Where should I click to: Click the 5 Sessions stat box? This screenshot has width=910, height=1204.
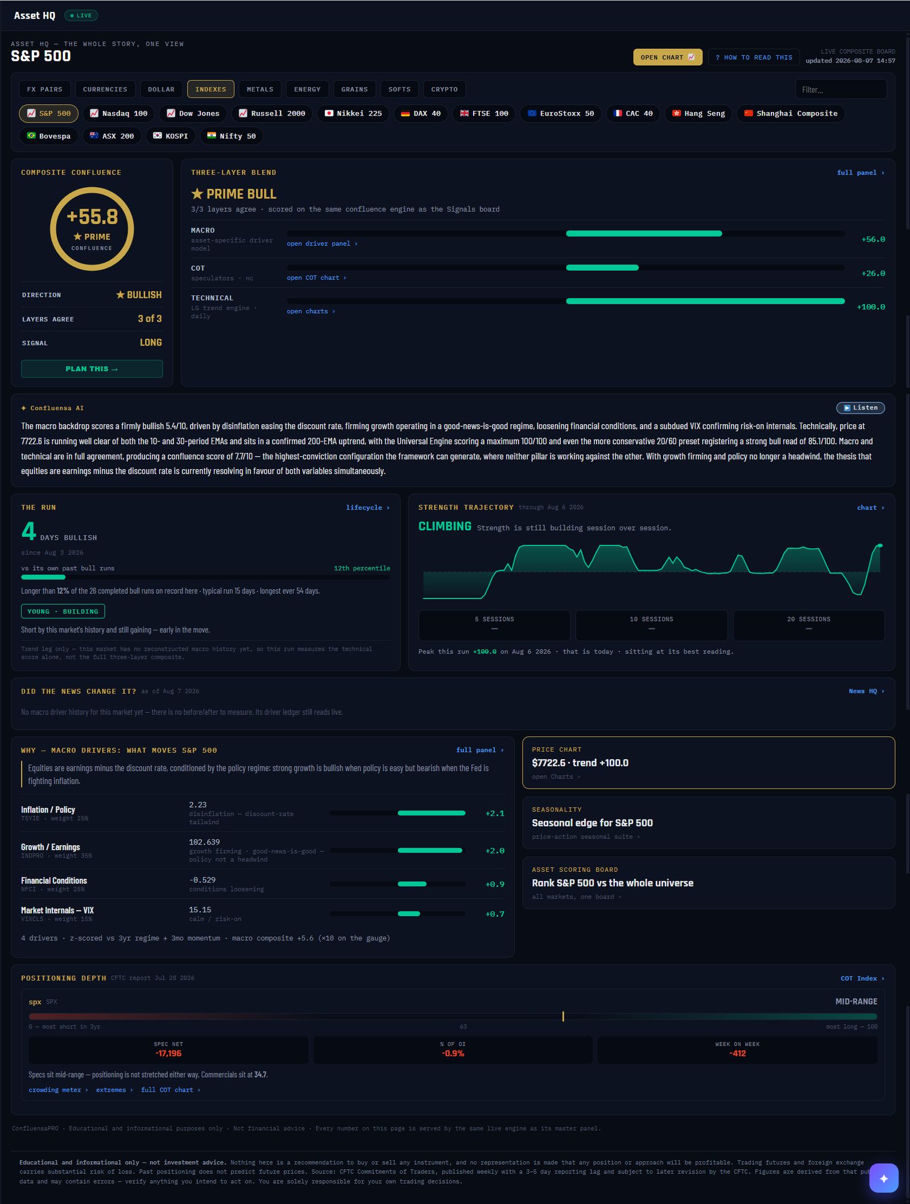coord(494,625)
